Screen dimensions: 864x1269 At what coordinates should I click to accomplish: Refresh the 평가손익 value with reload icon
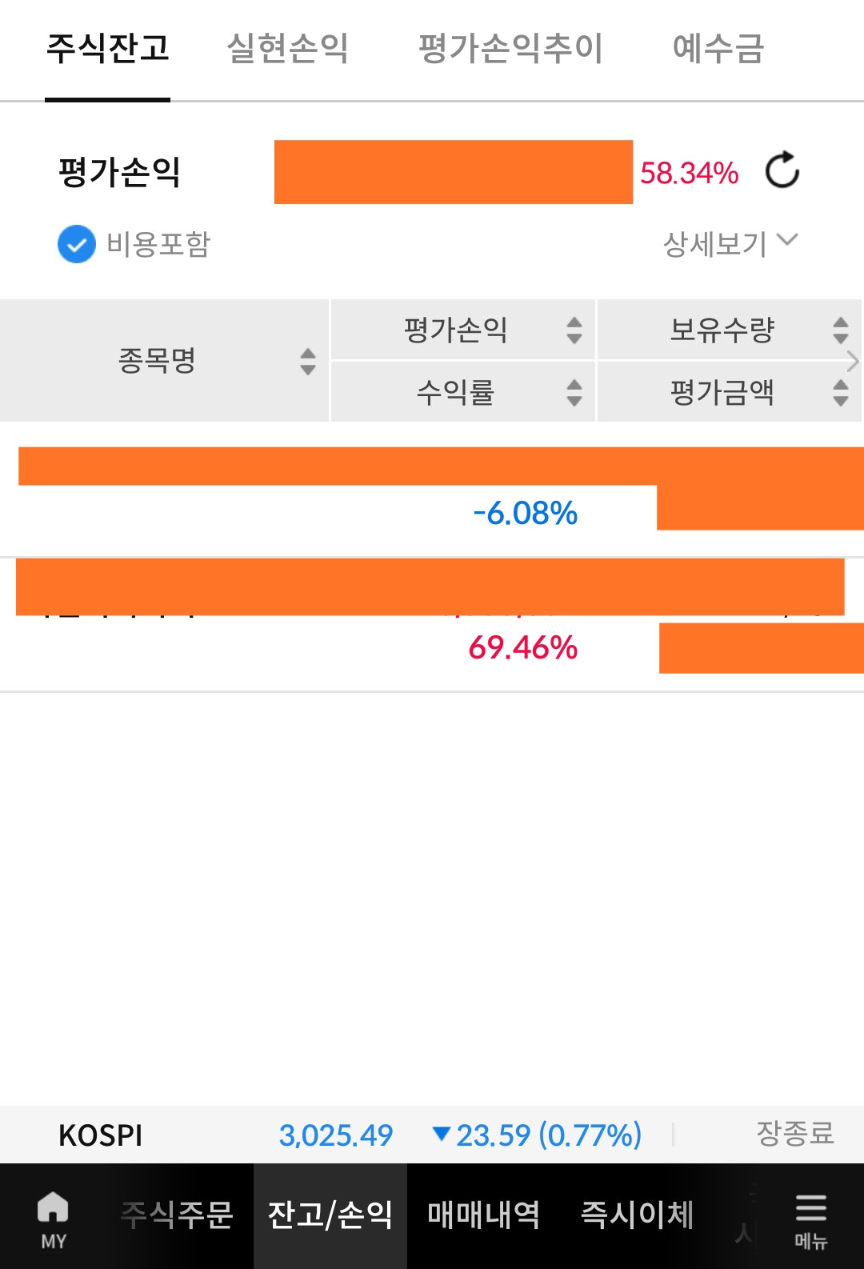[x=782, y=170]
